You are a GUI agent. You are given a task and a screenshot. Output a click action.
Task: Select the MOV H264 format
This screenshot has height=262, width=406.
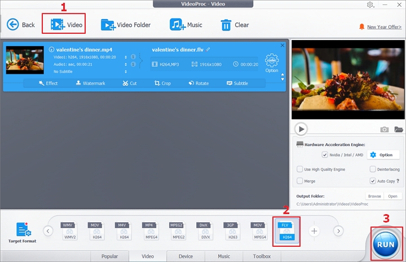click(96, 230)
